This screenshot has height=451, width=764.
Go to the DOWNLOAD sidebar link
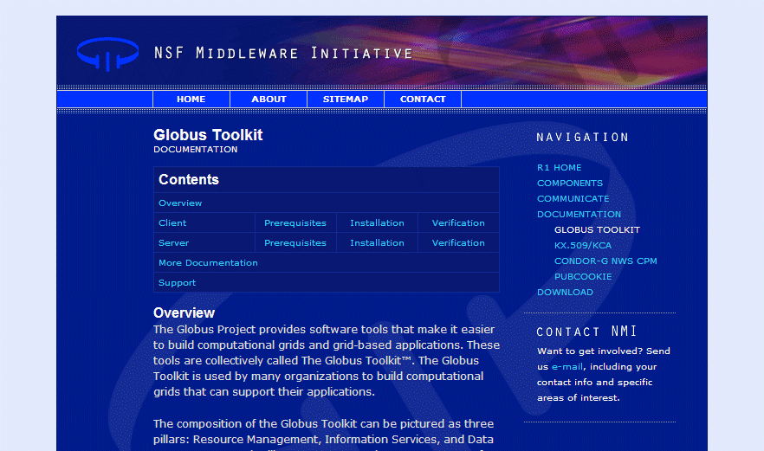coord(565,293)
